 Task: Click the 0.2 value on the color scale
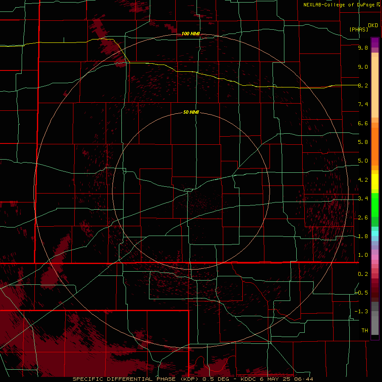tap(363, 274)
